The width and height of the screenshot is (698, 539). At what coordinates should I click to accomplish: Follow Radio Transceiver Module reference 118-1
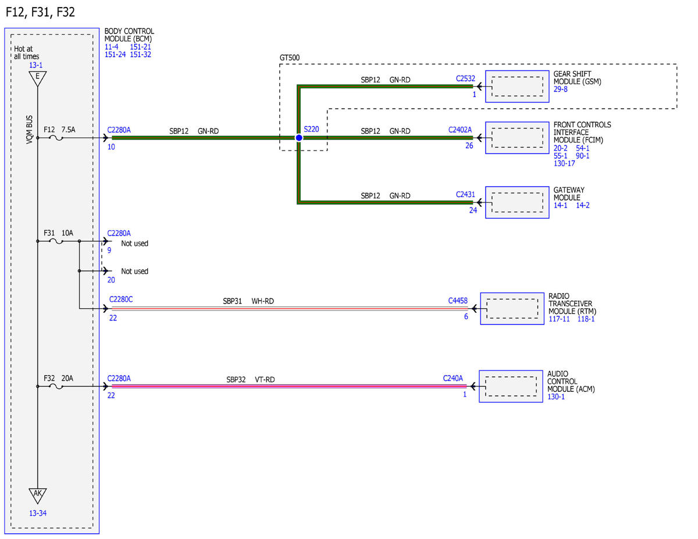tap(586, 319)
